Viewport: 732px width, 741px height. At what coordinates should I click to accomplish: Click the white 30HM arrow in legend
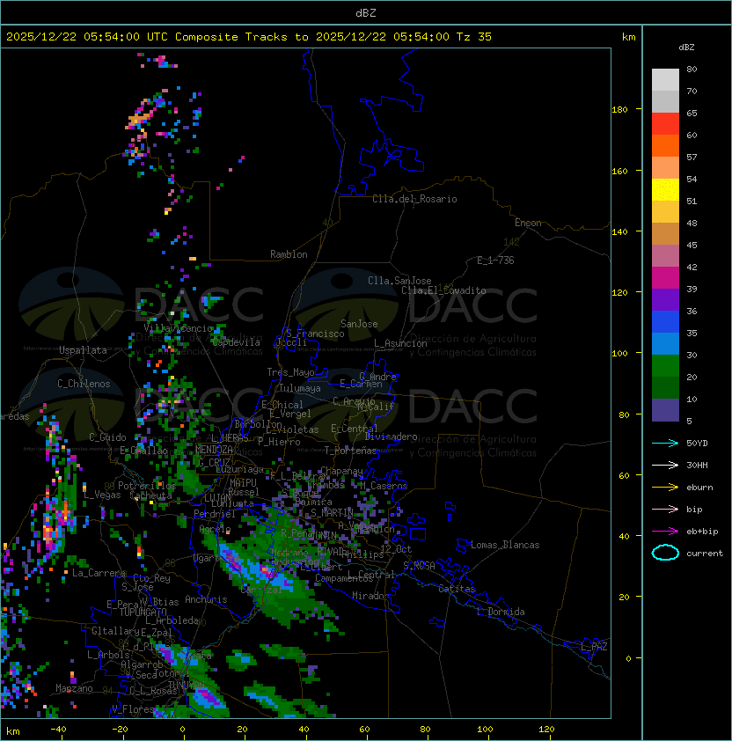point(665,466)
